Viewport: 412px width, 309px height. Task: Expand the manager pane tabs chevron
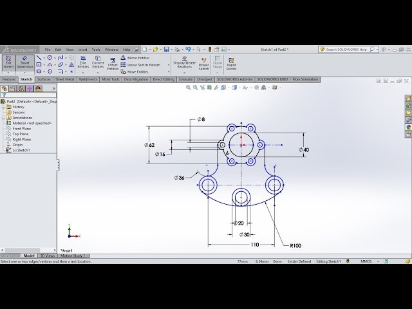pos(54,89)
